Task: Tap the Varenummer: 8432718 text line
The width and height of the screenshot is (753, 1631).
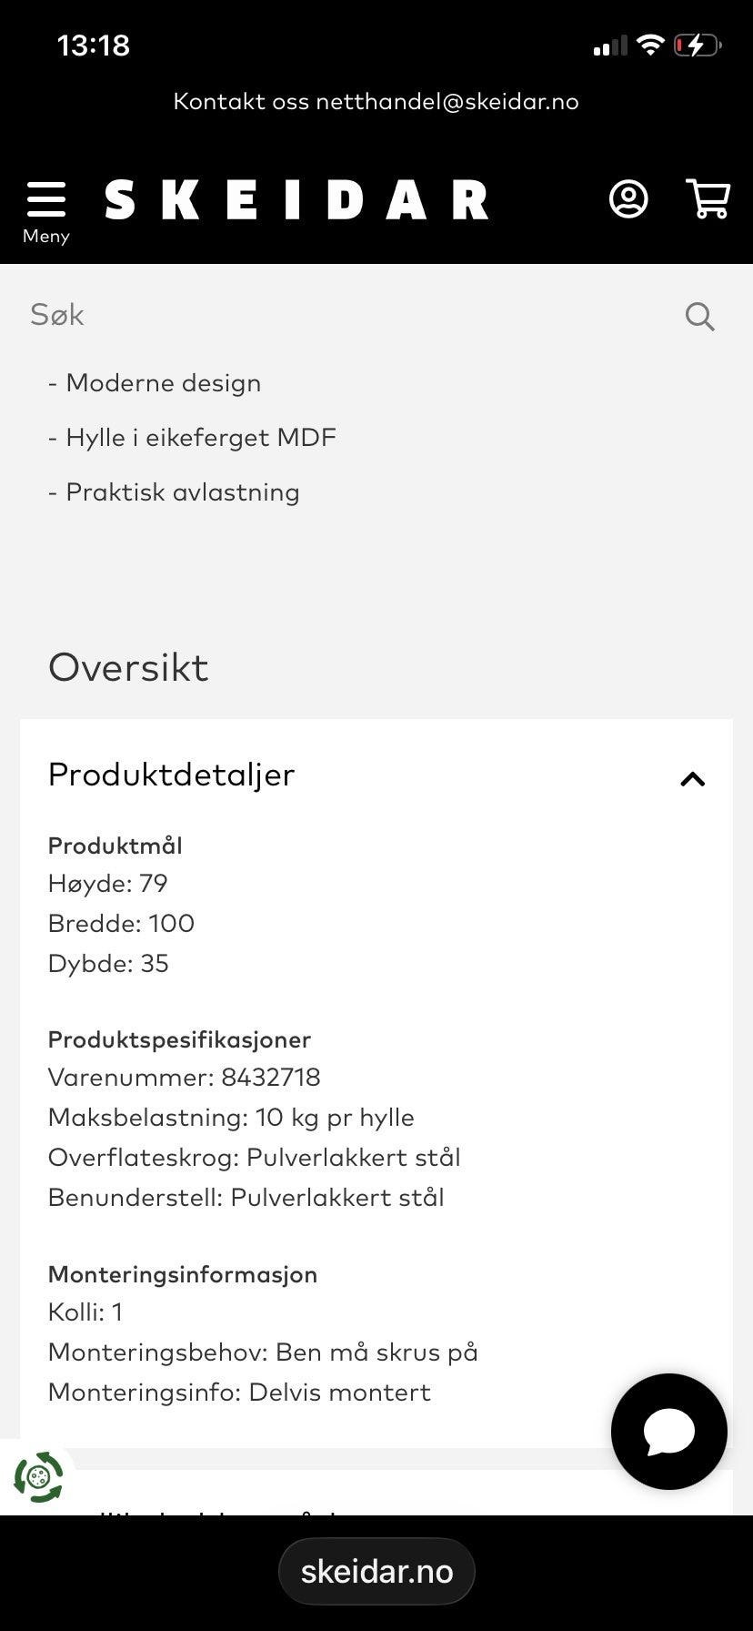Action: point(185,1078)
